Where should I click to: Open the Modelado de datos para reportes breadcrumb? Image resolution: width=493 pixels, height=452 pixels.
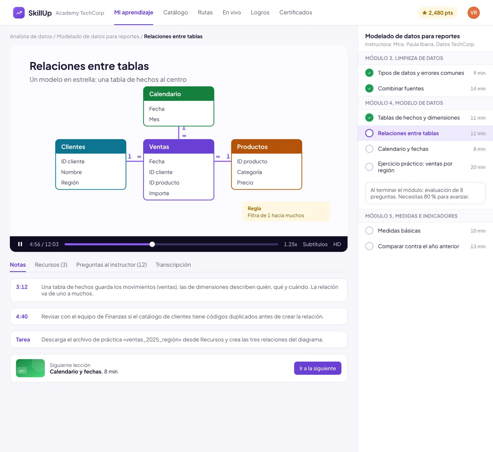98,37
